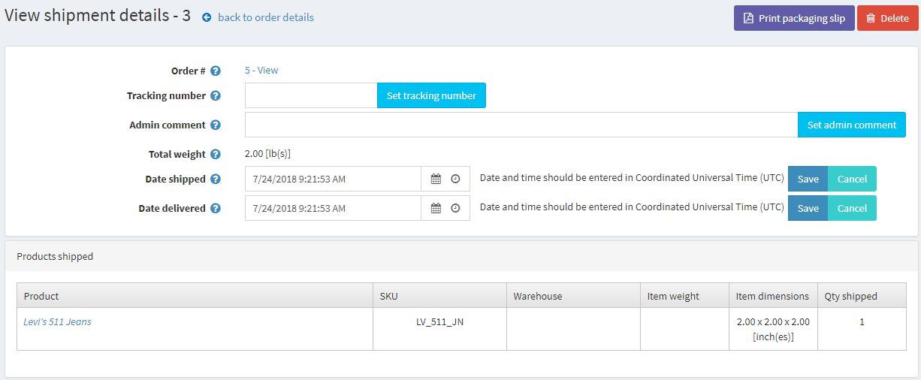Viewport: 921px width, 380px height.
Task: Click Print packaging slip button
Action: [x=794, y=18]
